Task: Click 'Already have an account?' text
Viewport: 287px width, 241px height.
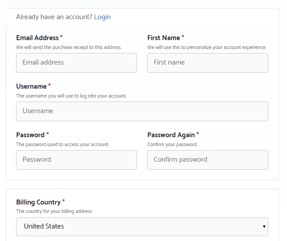Action: click(54, 17)
